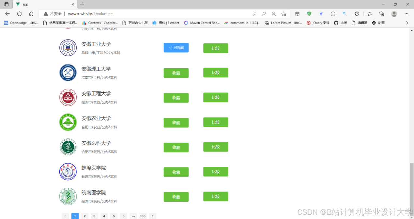The height and width of the screenshot is (219, 414).
Task: Click 收藏 for 蚌埠医学院
Action: click(176, 172)
